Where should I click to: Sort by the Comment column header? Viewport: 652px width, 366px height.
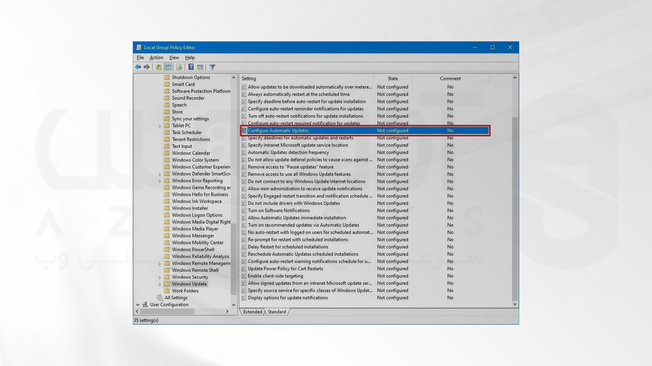point(450,78)
